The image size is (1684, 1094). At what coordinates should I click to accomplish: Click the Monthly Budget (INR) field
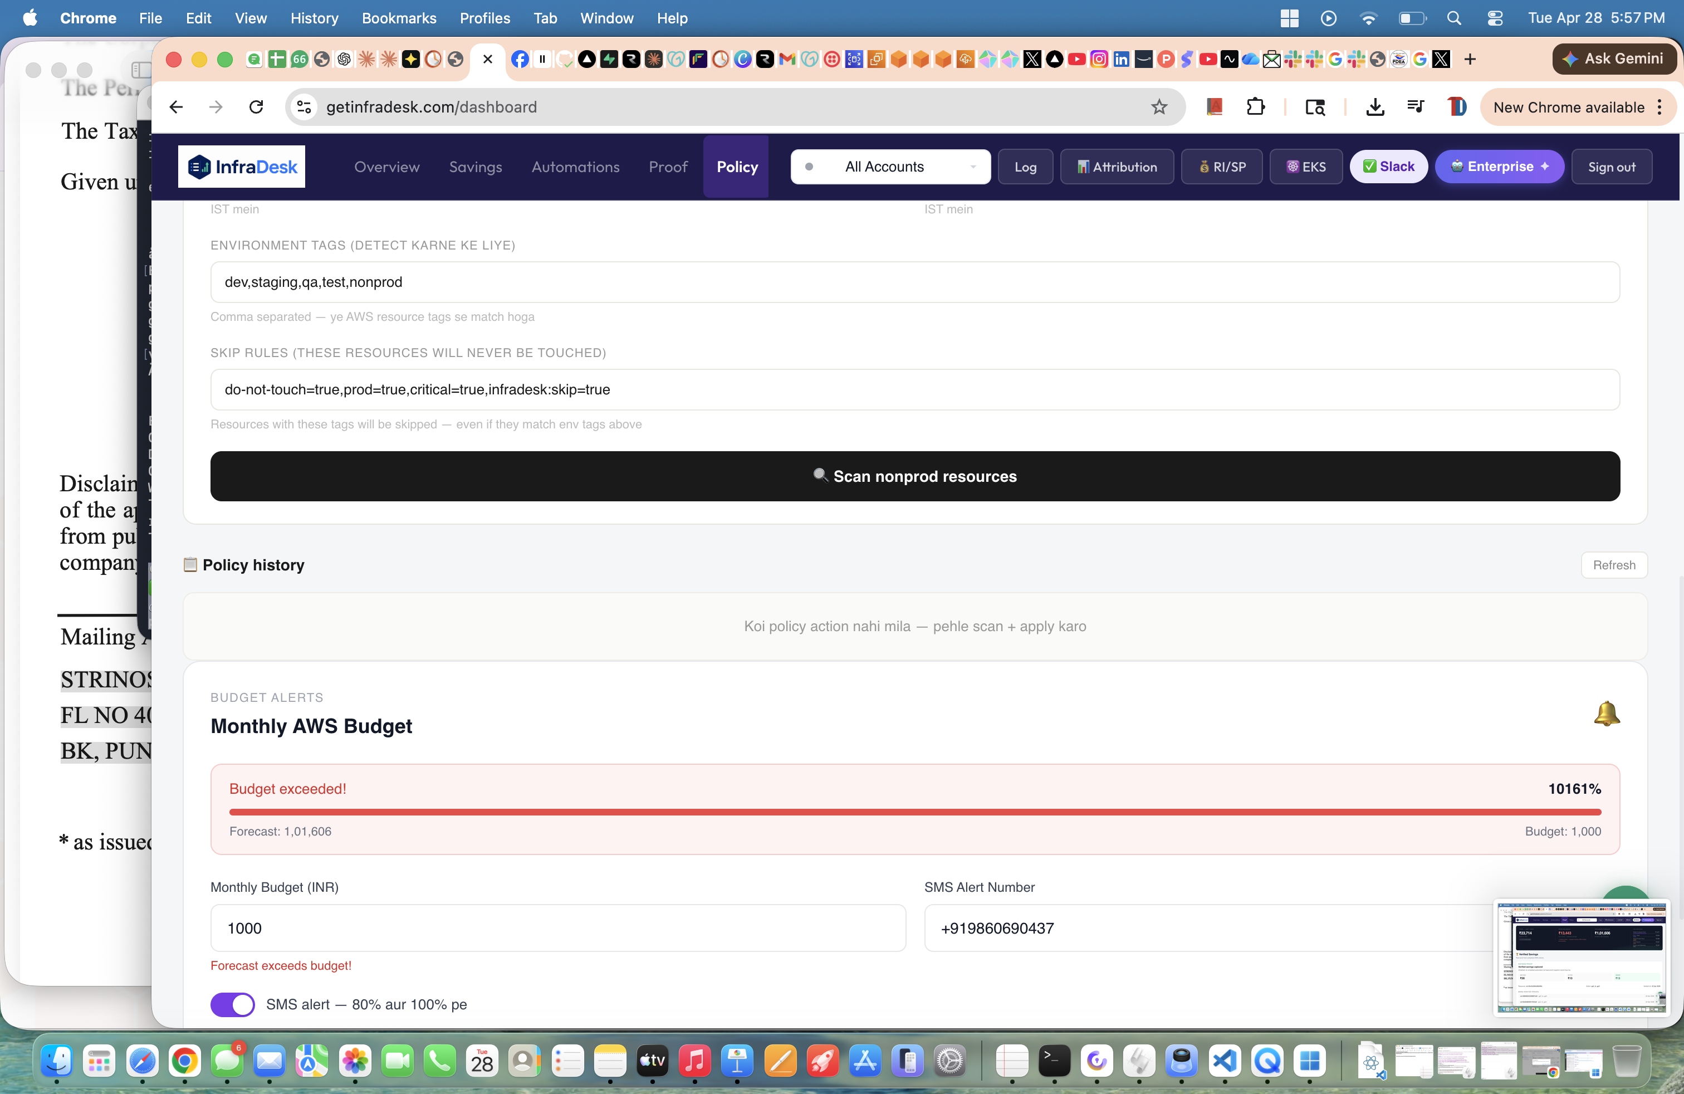click(x=557, y=927)
